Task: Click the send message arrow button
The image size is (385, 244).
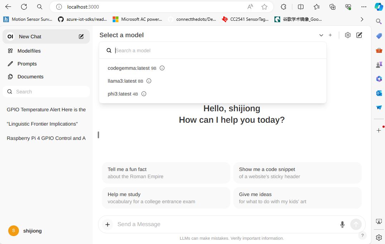Action: [x=356, y=224]
